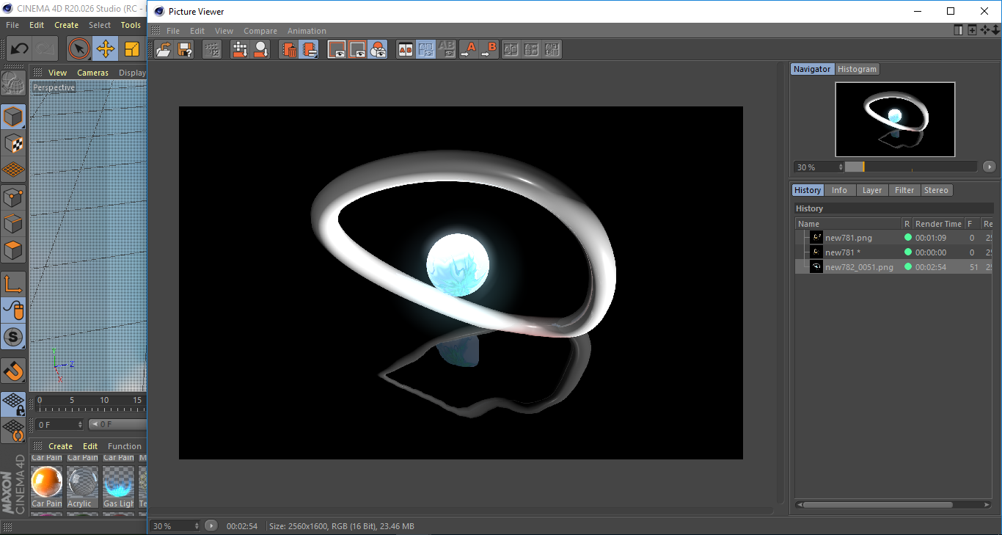The width and height of the screenshot is (1002, 535).
Task: Toggle the locked workplane icon
Action: 13,404
